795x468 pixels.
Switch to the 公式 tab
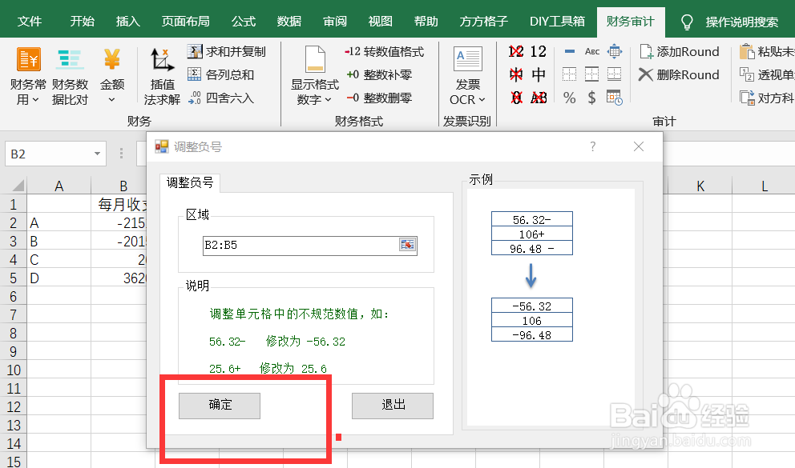(244, 22)
